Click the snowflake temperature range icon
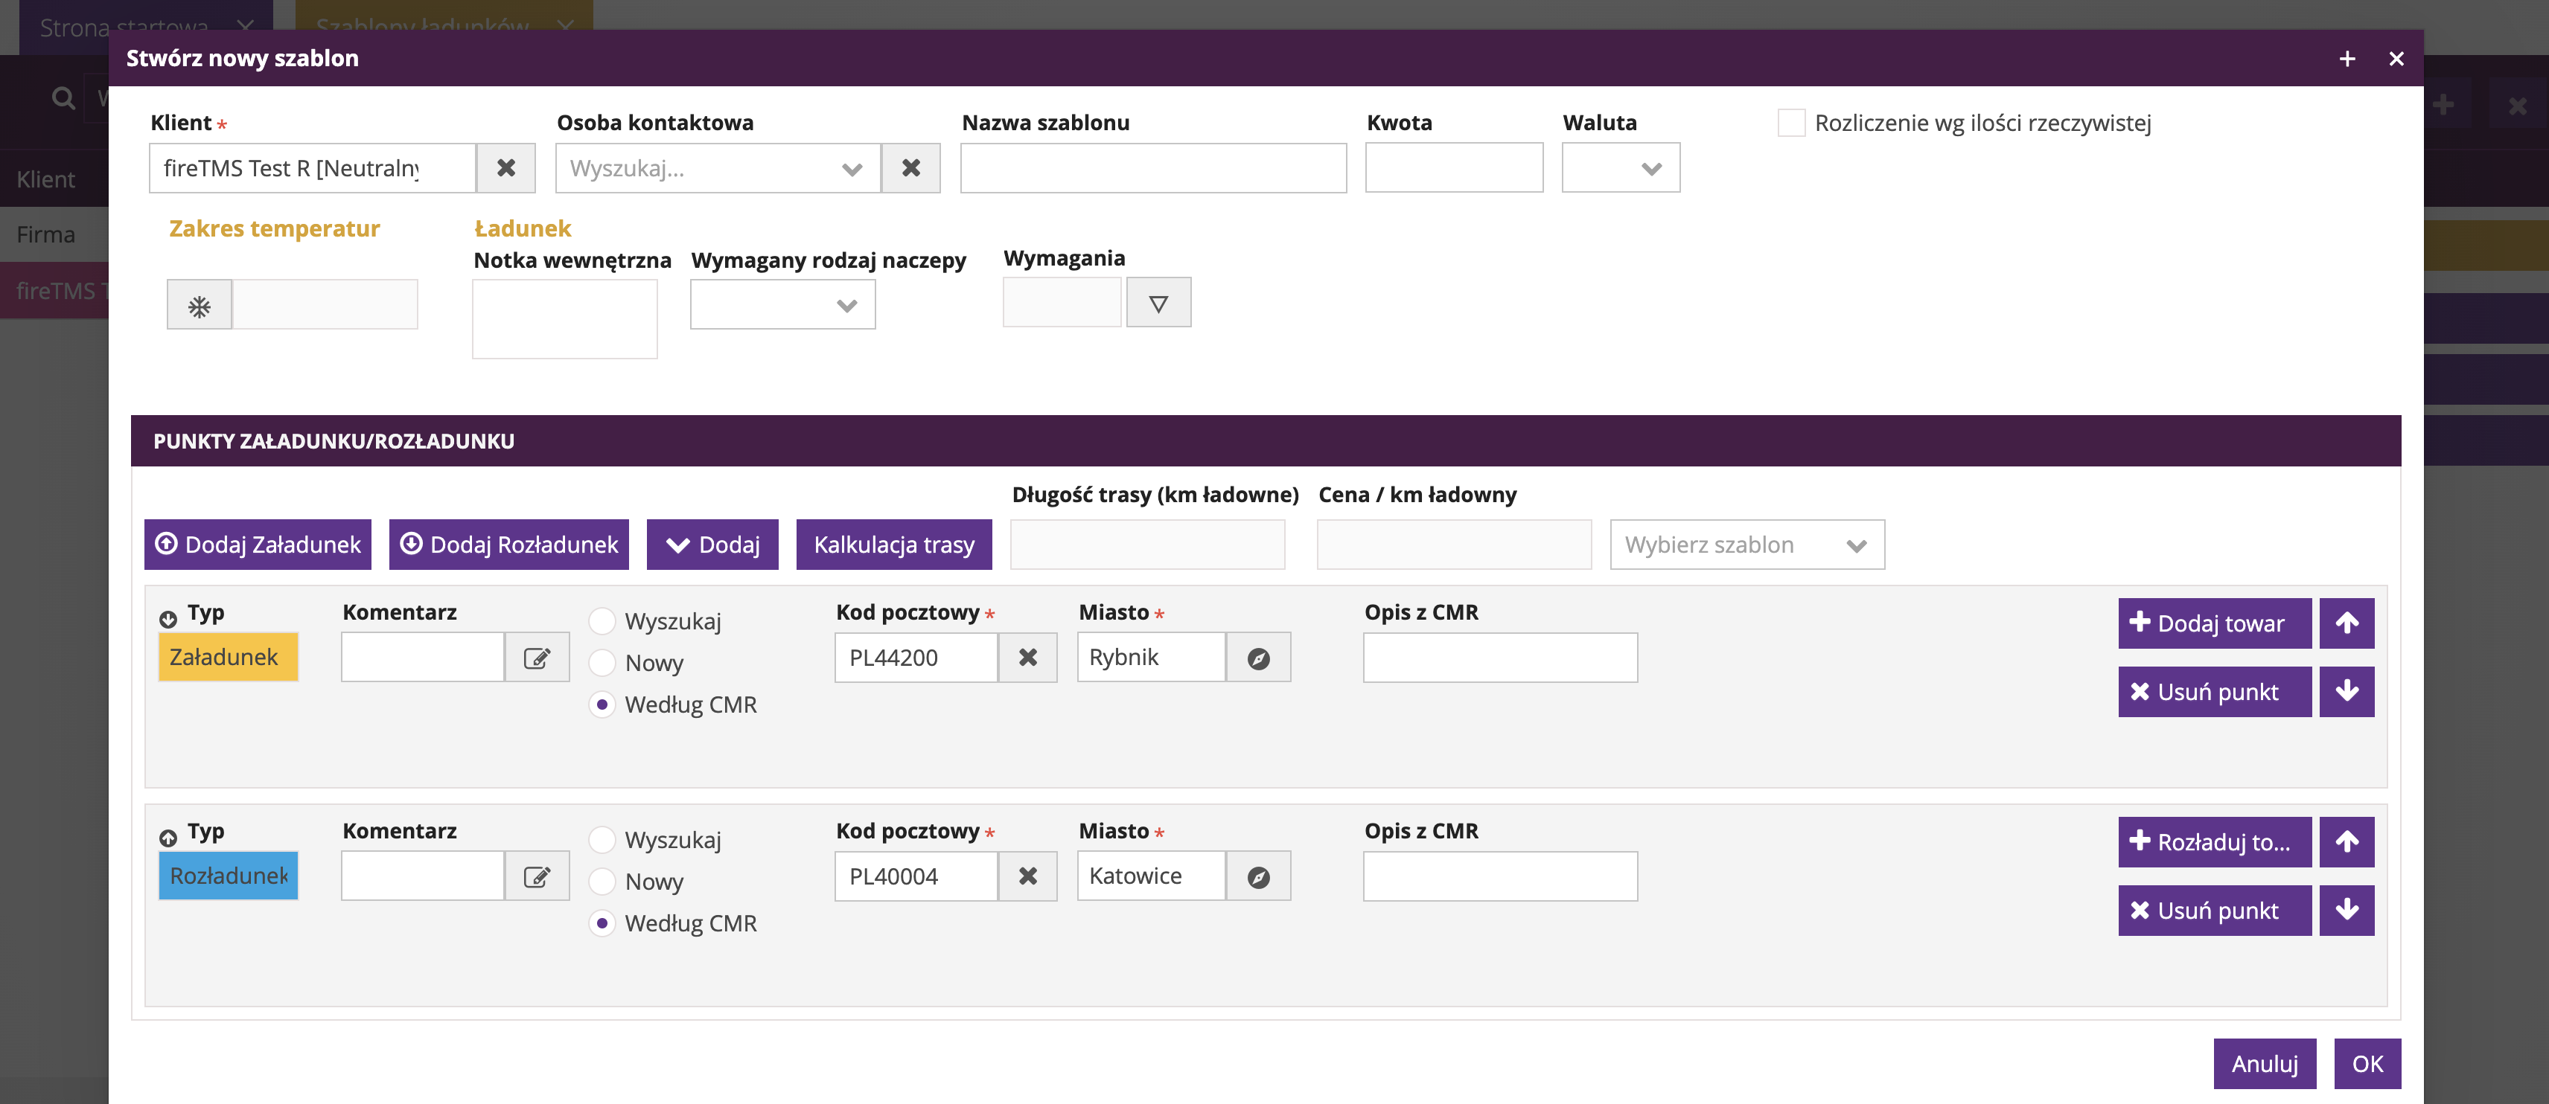Viewport: 2549px width, 1104px height. [199, 306]
